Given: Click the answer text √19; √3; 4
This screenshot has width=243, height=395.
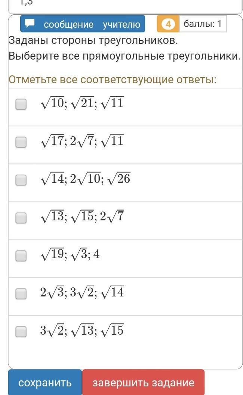Looking at the screenshot, I should (70, 255).
